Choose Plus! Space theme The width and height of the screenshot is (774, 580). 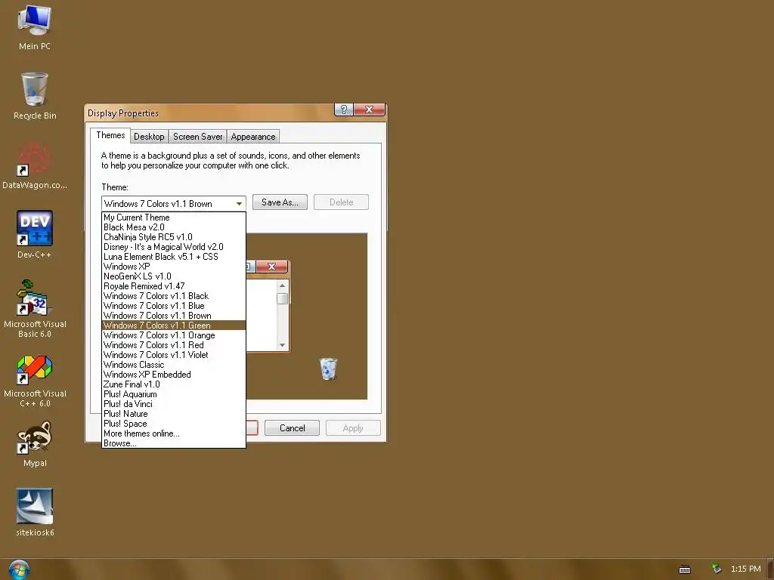click(x=174, y=424)
